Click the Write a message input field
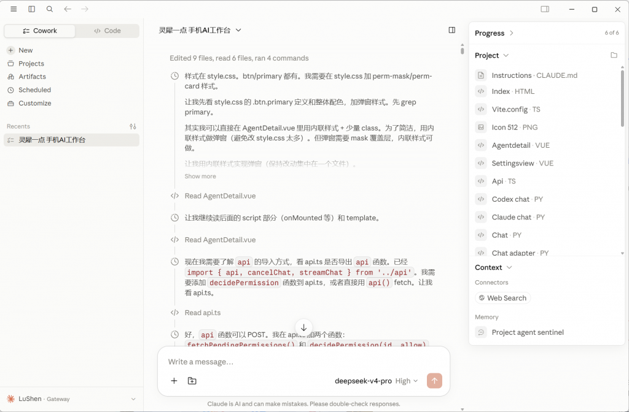This screenshot has width=629, height=412. pos(303,362)
